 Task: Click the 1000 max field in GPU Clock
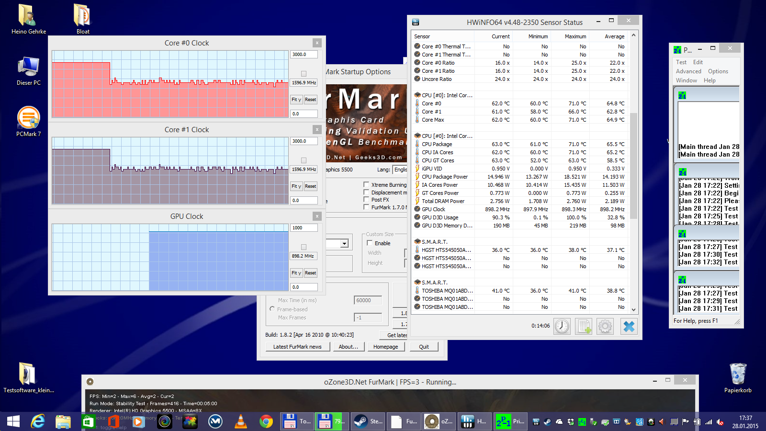[304, 228]
